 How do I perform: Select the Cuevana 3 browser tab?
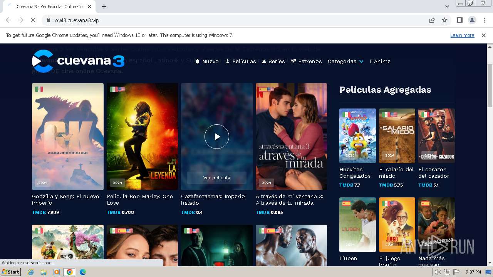[x=49, y=7]
